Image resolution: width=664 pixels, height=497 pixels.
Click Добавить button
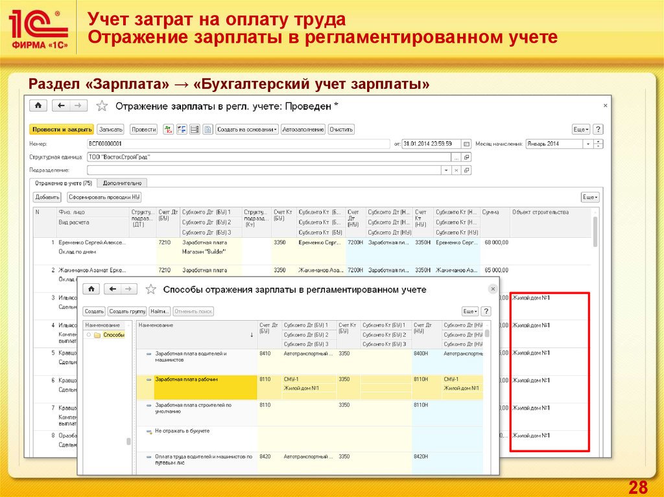pyautogui.click(x=47, y=197)
